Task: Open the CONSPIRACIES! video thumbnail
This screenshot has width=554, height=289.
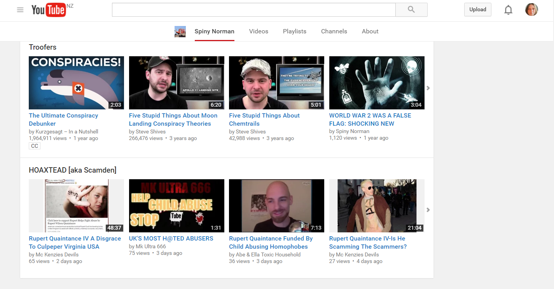Action: click(x=76, y=83)
